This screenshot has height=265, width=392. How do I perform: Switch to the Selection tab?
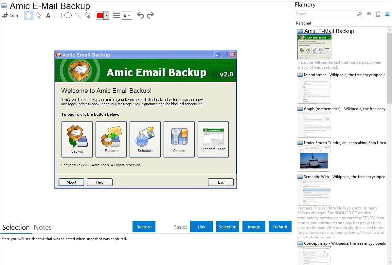16,227
